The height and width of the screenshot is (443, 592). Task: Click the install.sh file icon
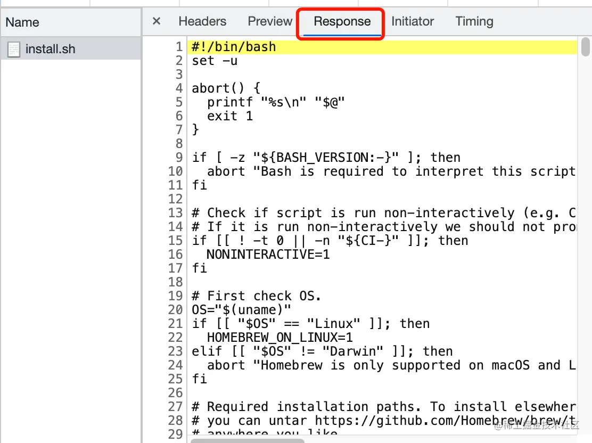14,50
